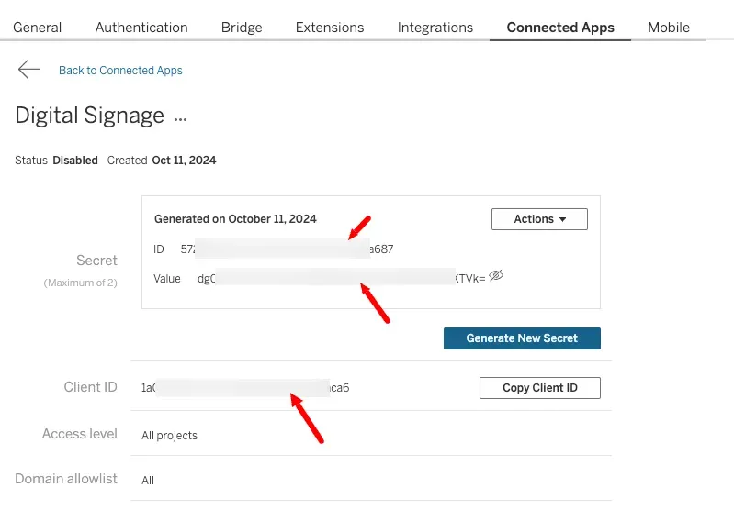Toggle secret value visibility eye icon
Screen dimensions: 734x510
496,275
